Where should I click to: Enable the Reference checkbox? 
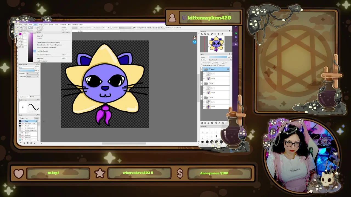218,65
